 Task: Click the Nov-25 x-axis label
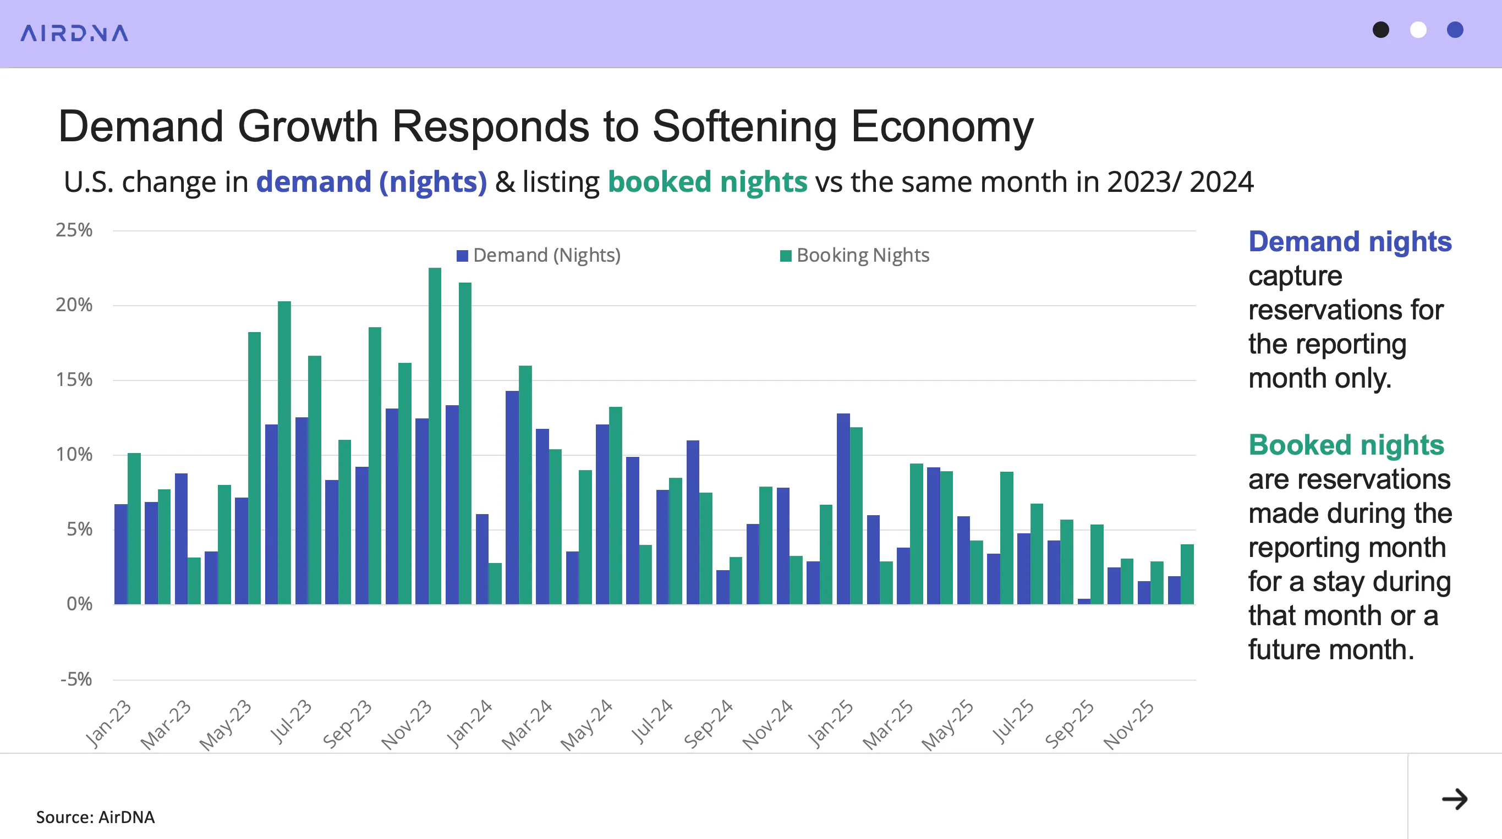click(1128, 724)
